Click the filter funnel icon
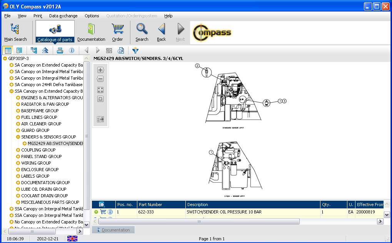 click(135, 50)
